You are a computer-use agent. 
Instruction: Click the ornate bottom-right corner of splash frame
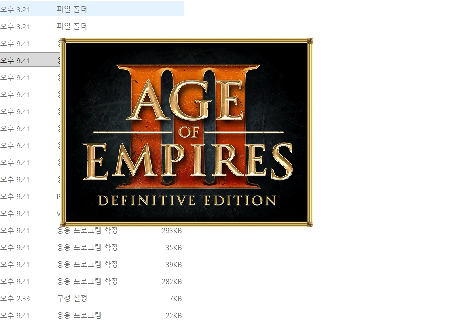point(310,225)
